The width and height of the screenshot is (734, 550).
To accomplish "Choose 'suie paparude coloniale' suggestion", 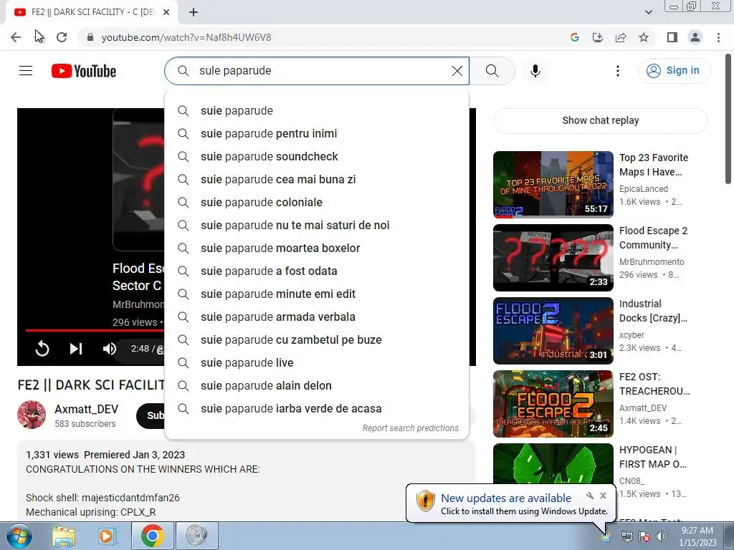I will click(317, 203).
